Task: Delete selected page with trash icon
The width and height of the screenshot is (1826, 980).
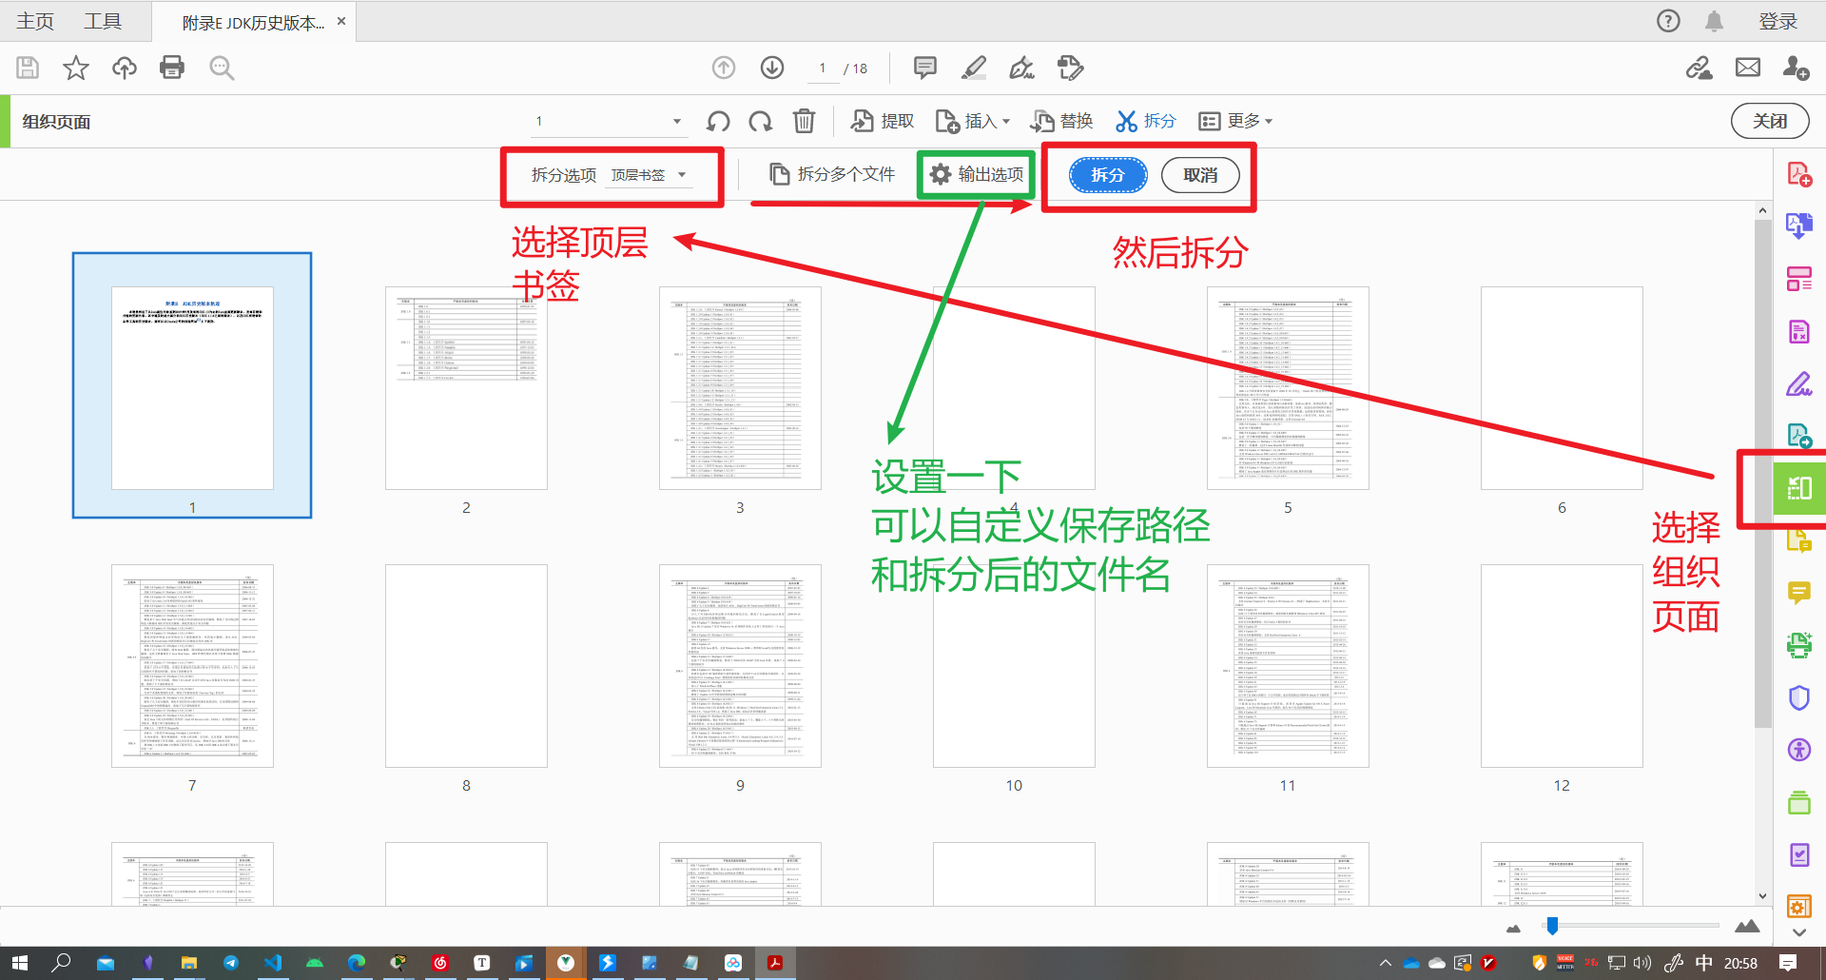Action: coord(804,121)
